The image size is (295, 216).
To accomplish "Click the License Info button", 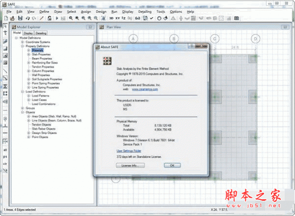I will click(x=130, y=165).
